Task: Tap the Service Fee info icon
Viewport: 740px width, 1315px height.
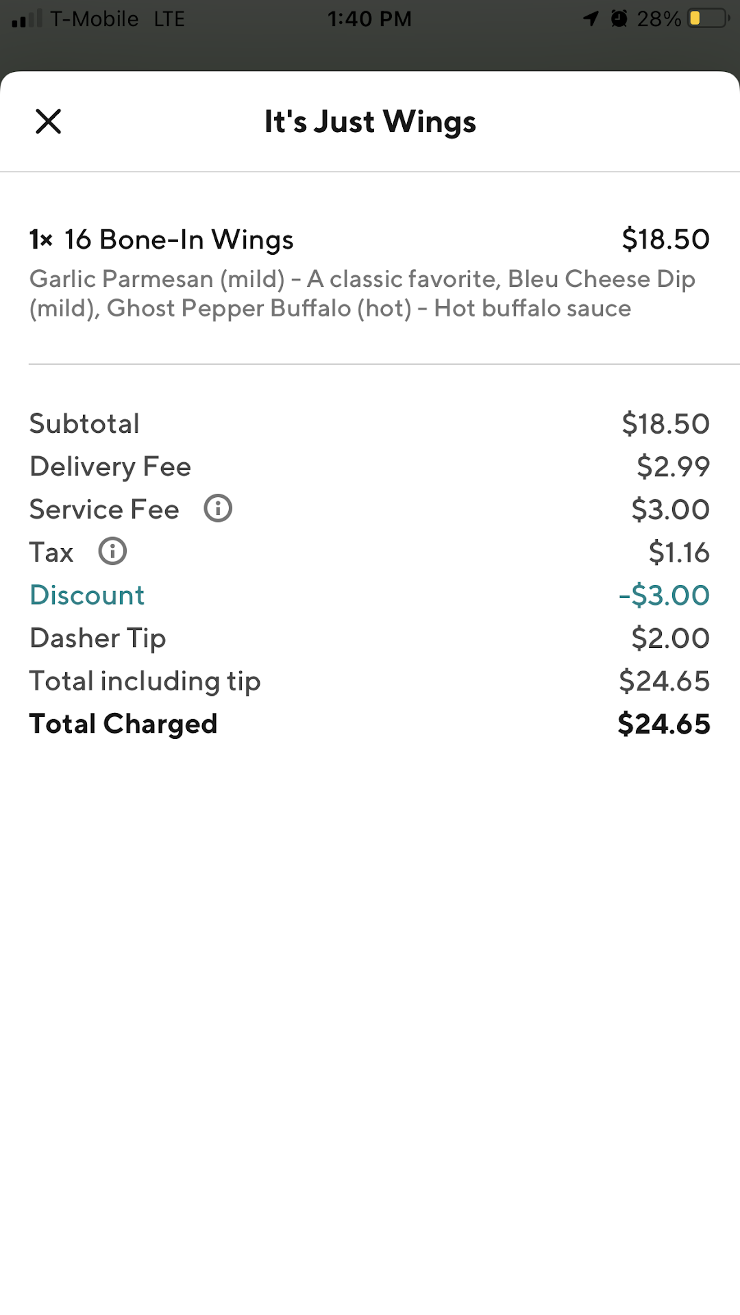Action: (218, 509)
